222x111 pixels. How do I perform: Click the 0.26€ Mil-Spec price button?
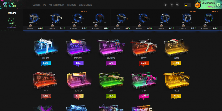pos(46,63)
